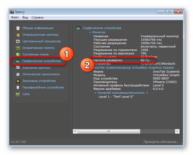
Task: Show Звуковые устройства section
Action: (39, 81)
